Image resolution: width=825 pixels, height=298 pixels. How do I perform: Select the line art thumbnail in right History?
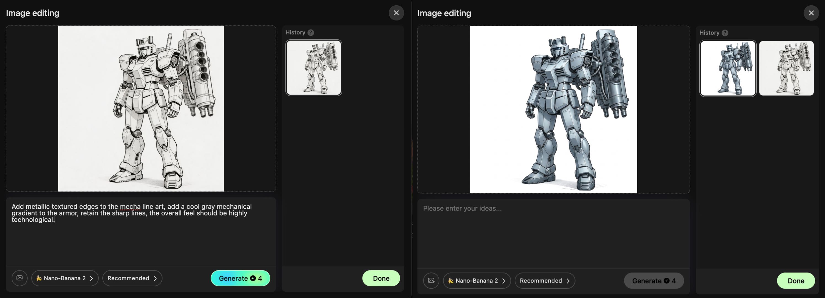point(787,68)
